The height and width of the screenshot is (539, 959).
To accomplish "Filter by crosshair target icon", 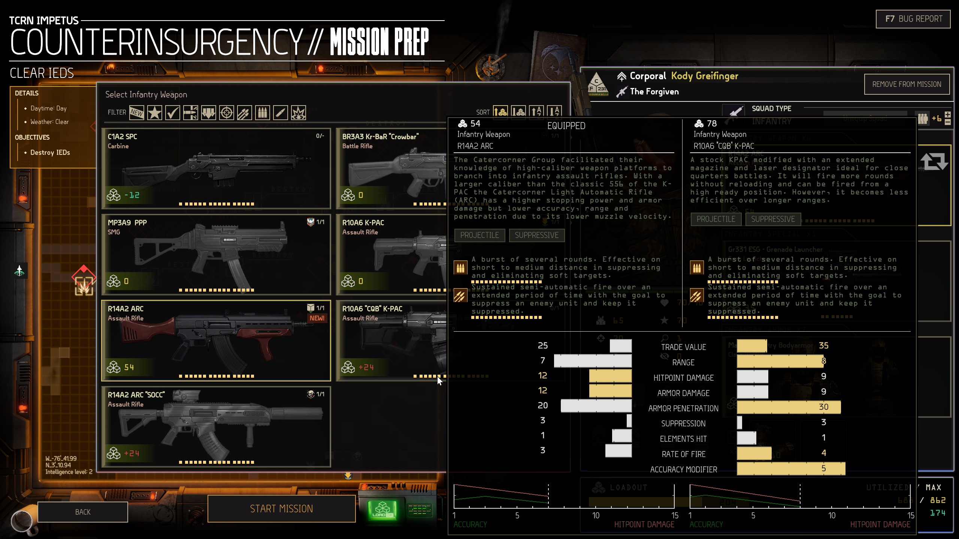I will [227, 112].
